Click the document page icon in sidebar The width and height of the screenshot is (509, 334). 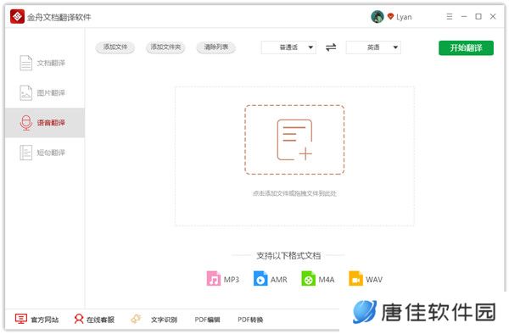point(26,63)
